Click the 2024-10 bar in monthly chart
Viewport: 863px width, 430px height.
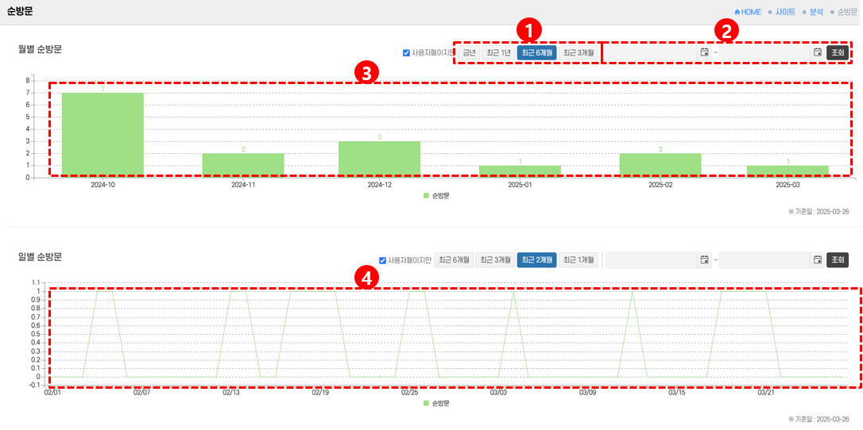[x=103, y=133]
